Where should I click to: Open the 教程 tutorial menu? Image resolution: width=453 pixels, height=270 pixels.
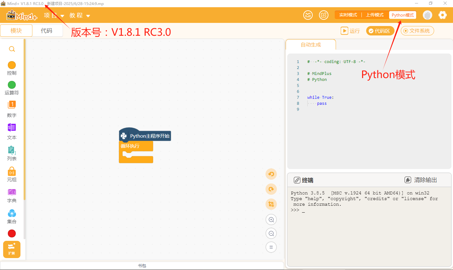click(80, 15)
